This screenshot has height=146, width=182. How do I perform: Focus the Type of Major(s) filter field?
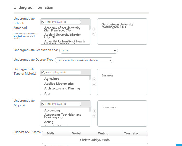(63, 73)
